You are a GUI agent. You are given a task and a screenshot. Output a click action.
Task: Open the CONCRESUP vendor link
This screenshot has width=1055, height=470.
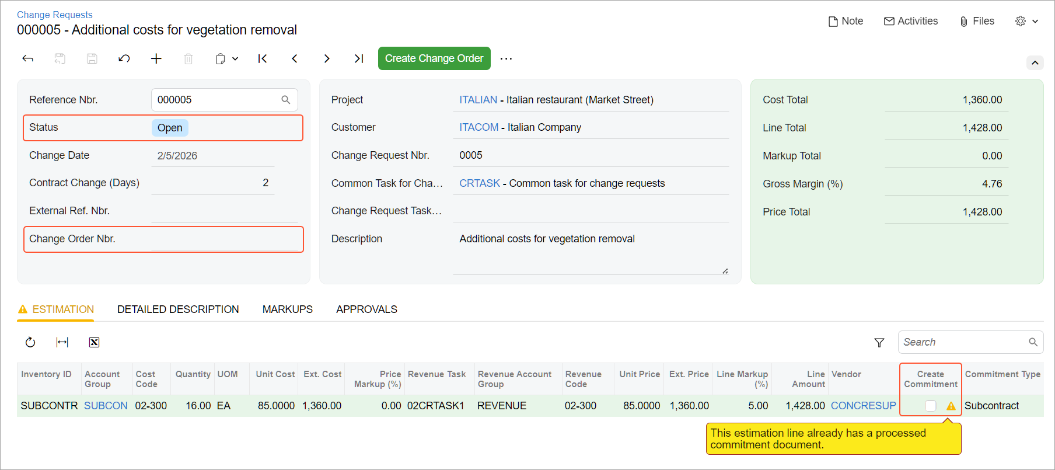tap(864, 406)
